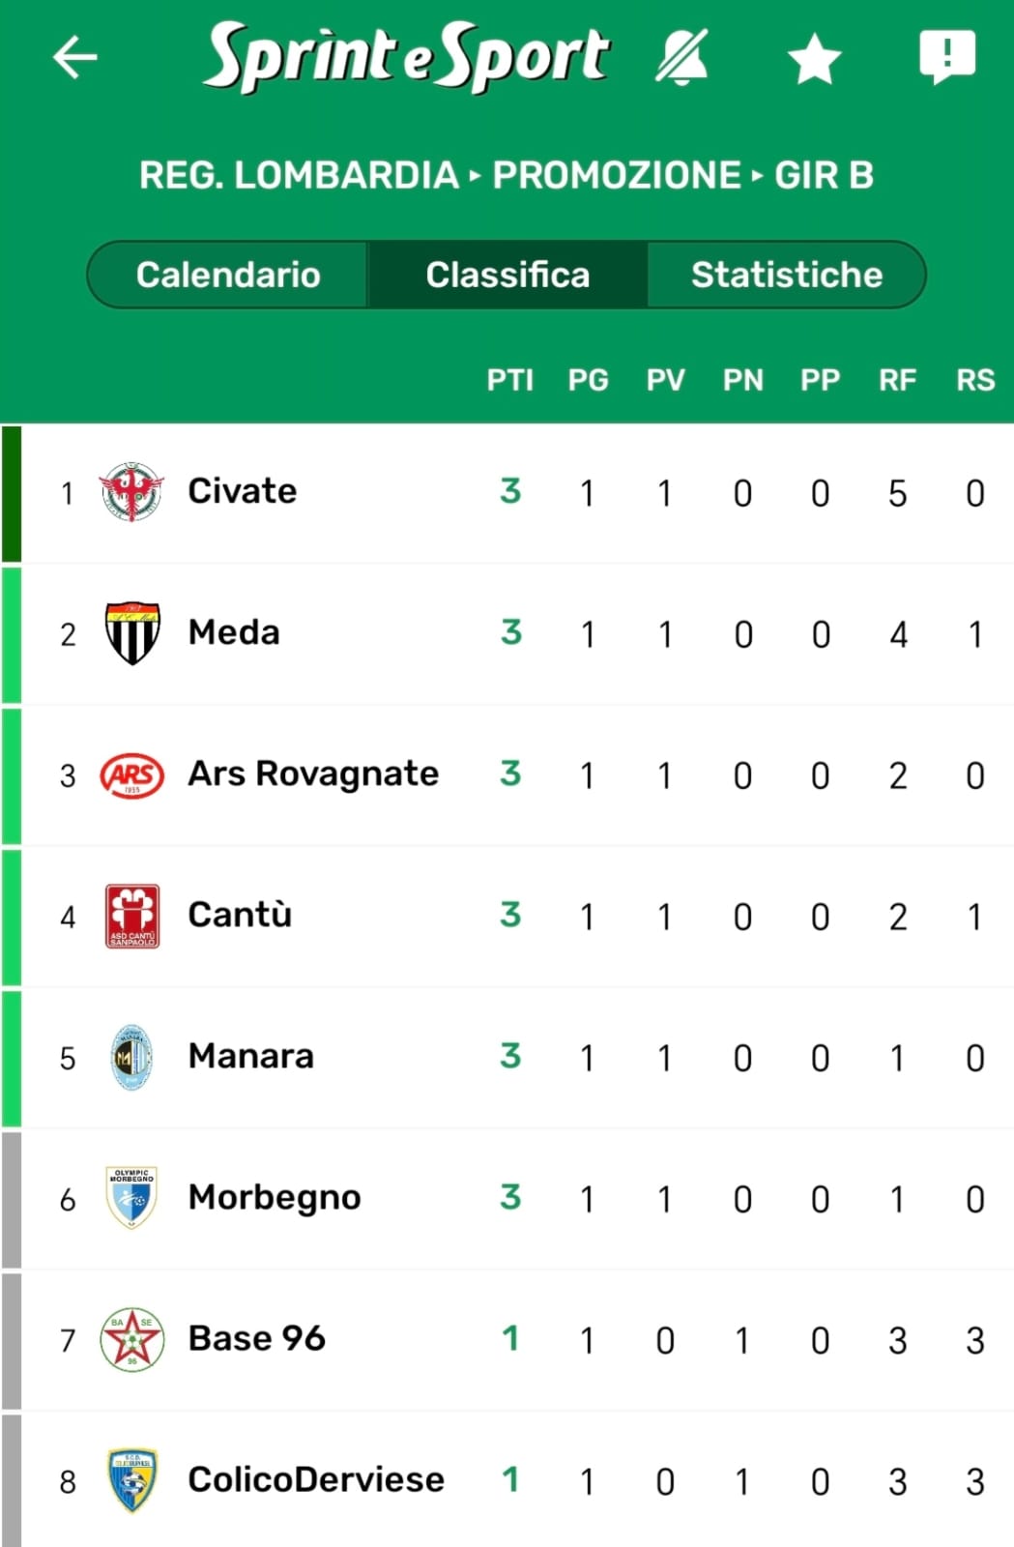Tap the back arrow icon
1014x1547 pixels.
(x=74, y=57)
